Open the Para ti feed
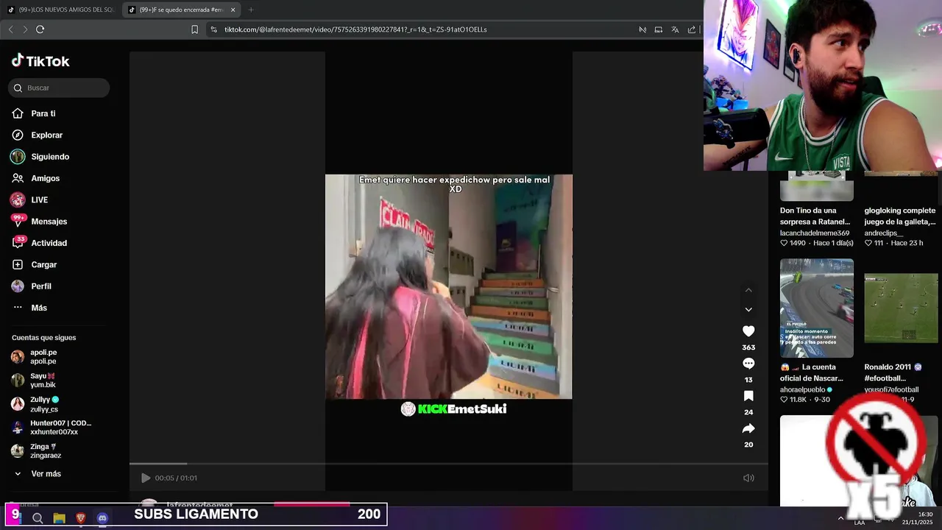 coord(43,113)
